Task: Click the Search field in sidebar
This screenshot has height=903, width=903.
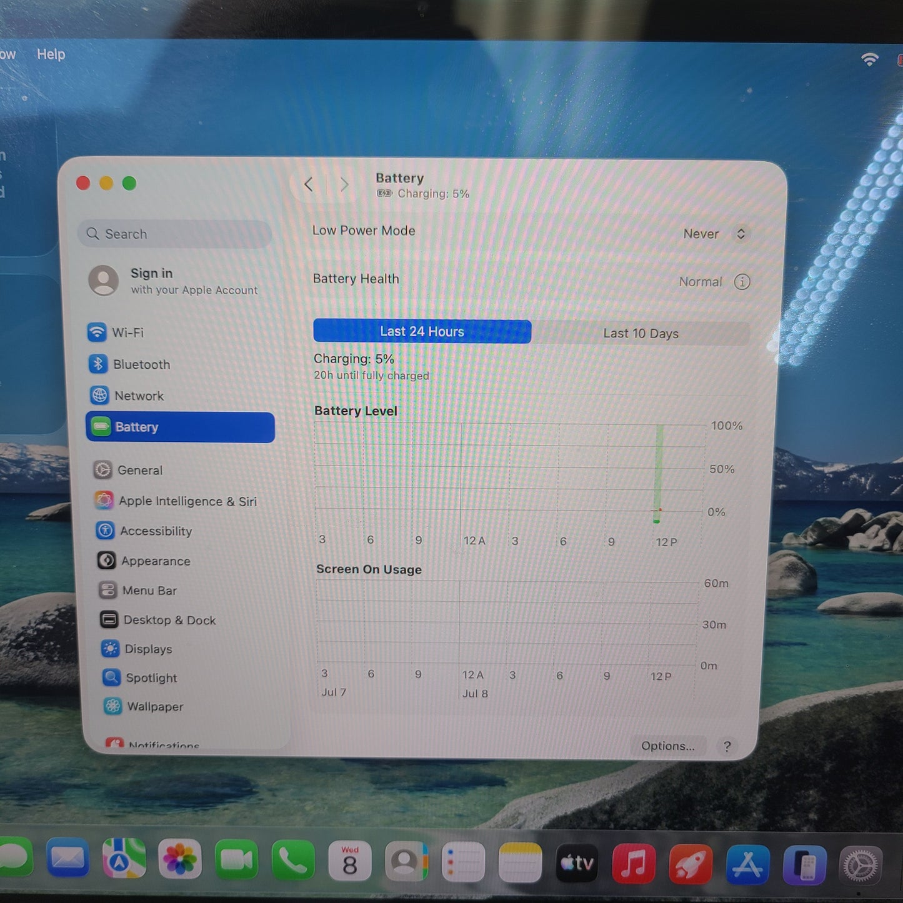Action: [176, 234]
